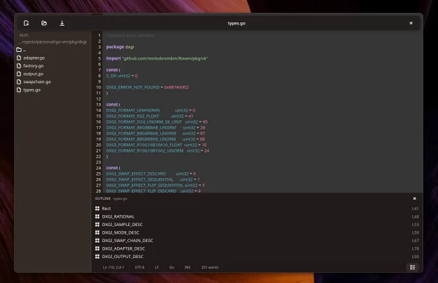The width and height of the screenshot is (438, 283).
Task: Click the types.go file icon
Action: click(x=19, y=90)
